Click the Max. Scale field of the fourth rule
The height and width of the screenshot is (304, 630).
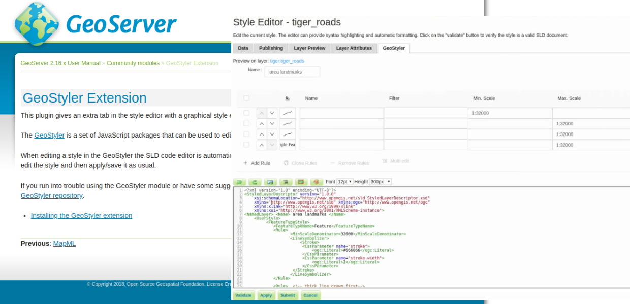591,145
